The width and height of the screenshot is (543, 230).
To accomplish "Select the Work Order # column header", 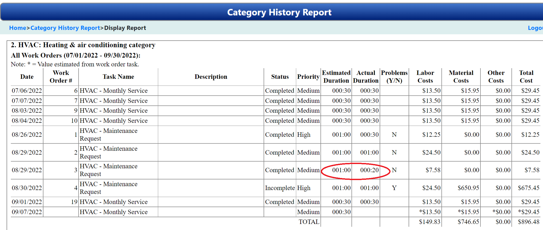I will [61, 77].
